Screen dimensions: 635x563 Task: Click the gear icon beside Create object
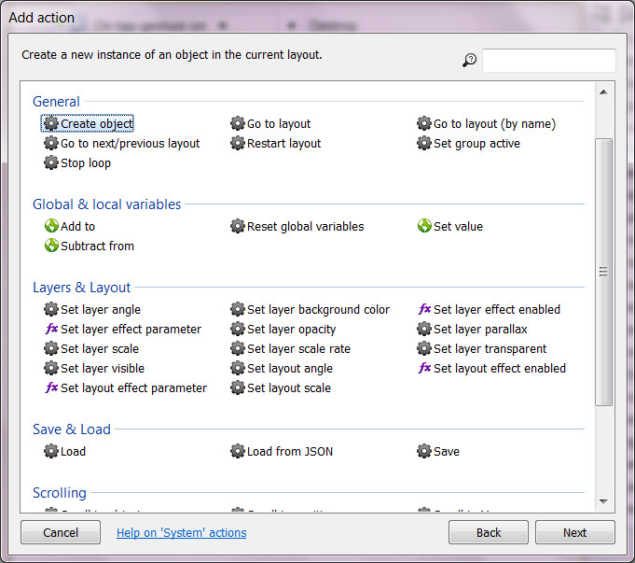click(51, 124)
